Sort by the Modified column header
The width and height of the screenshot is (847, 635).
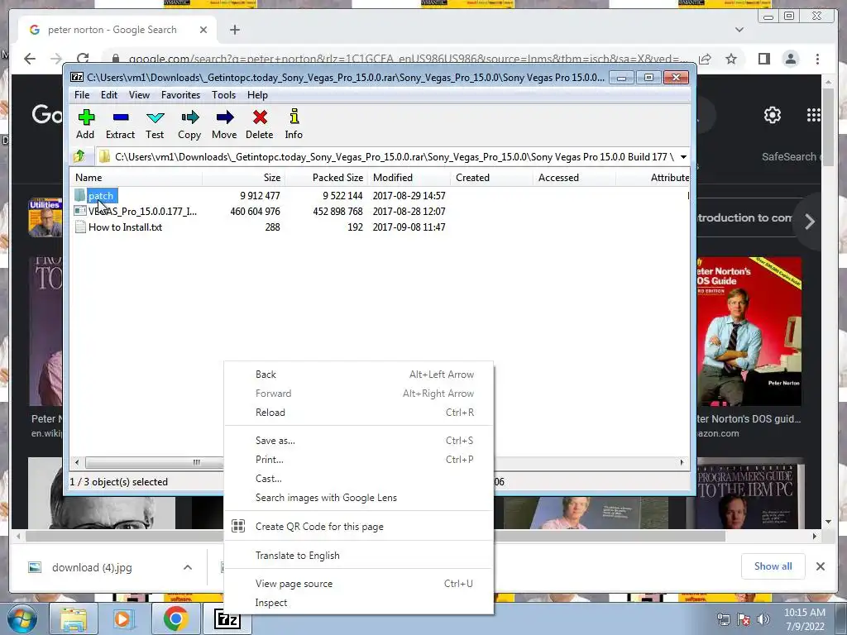coord(409,178)
